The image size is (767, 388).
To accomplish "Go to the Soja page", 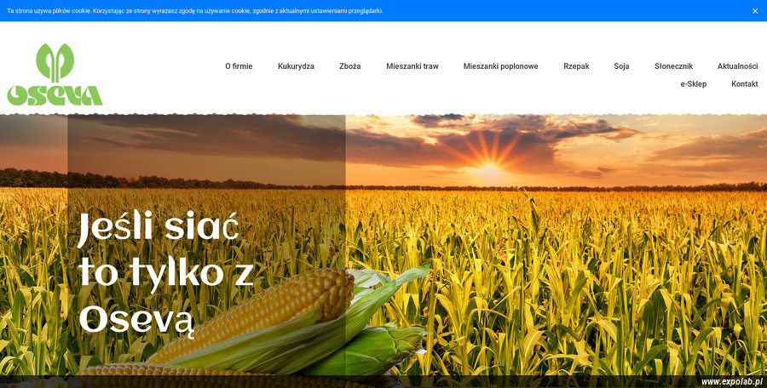I will (621, 66).
